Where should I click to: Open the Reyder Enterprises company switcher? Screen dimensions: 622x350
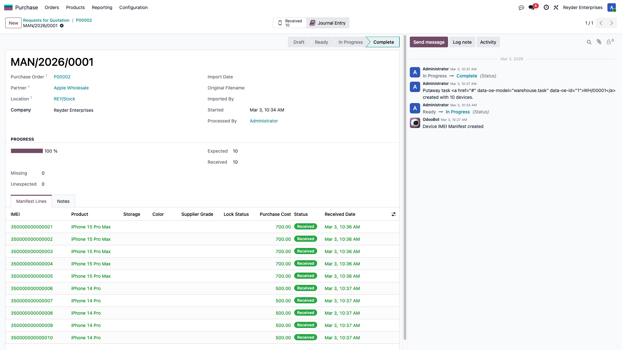(x=583, y=7)
